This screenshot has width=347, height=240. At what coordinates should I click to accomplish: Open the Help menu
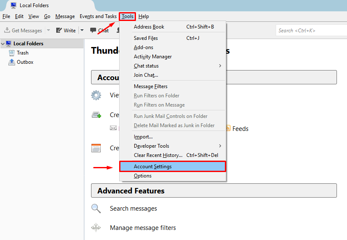(x=143, y=16)
